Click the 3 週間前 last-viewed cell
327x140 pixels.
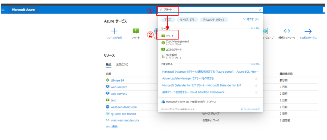[285, 121]
